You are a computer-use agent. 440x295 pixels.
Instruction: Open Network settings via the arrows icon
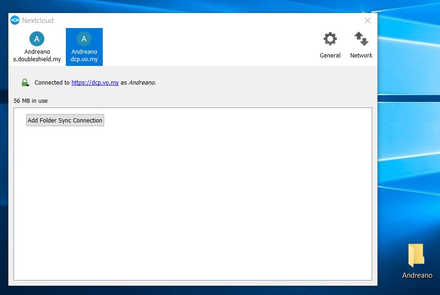coord(361,39)
